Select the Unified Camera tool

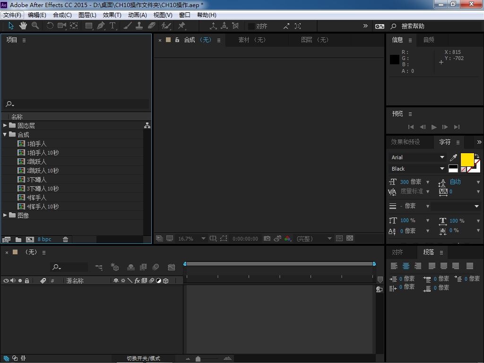click(x=62, y=26)
